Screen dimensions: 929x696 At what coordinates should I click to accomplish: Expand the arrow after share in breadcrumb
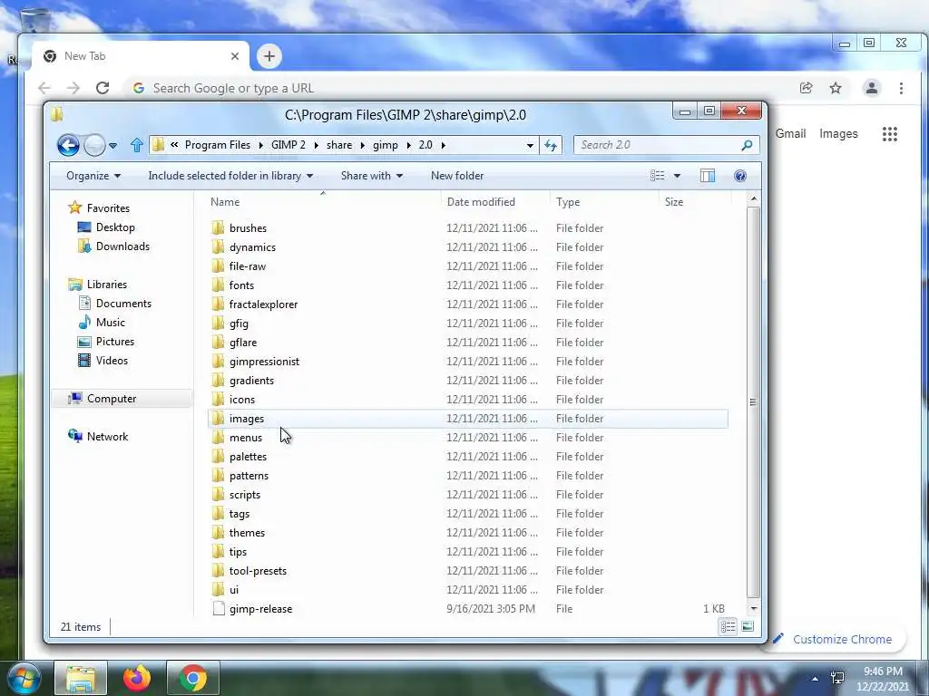[363, 145]
